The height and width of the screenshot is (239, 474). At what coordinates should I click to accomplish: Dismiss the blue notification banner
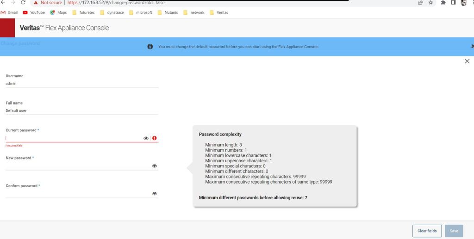pyautogui.click(x=472, y=47)
